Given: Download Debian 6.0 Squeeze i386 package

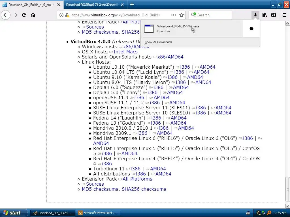Looking at the screenshot, I should point(159,87).
